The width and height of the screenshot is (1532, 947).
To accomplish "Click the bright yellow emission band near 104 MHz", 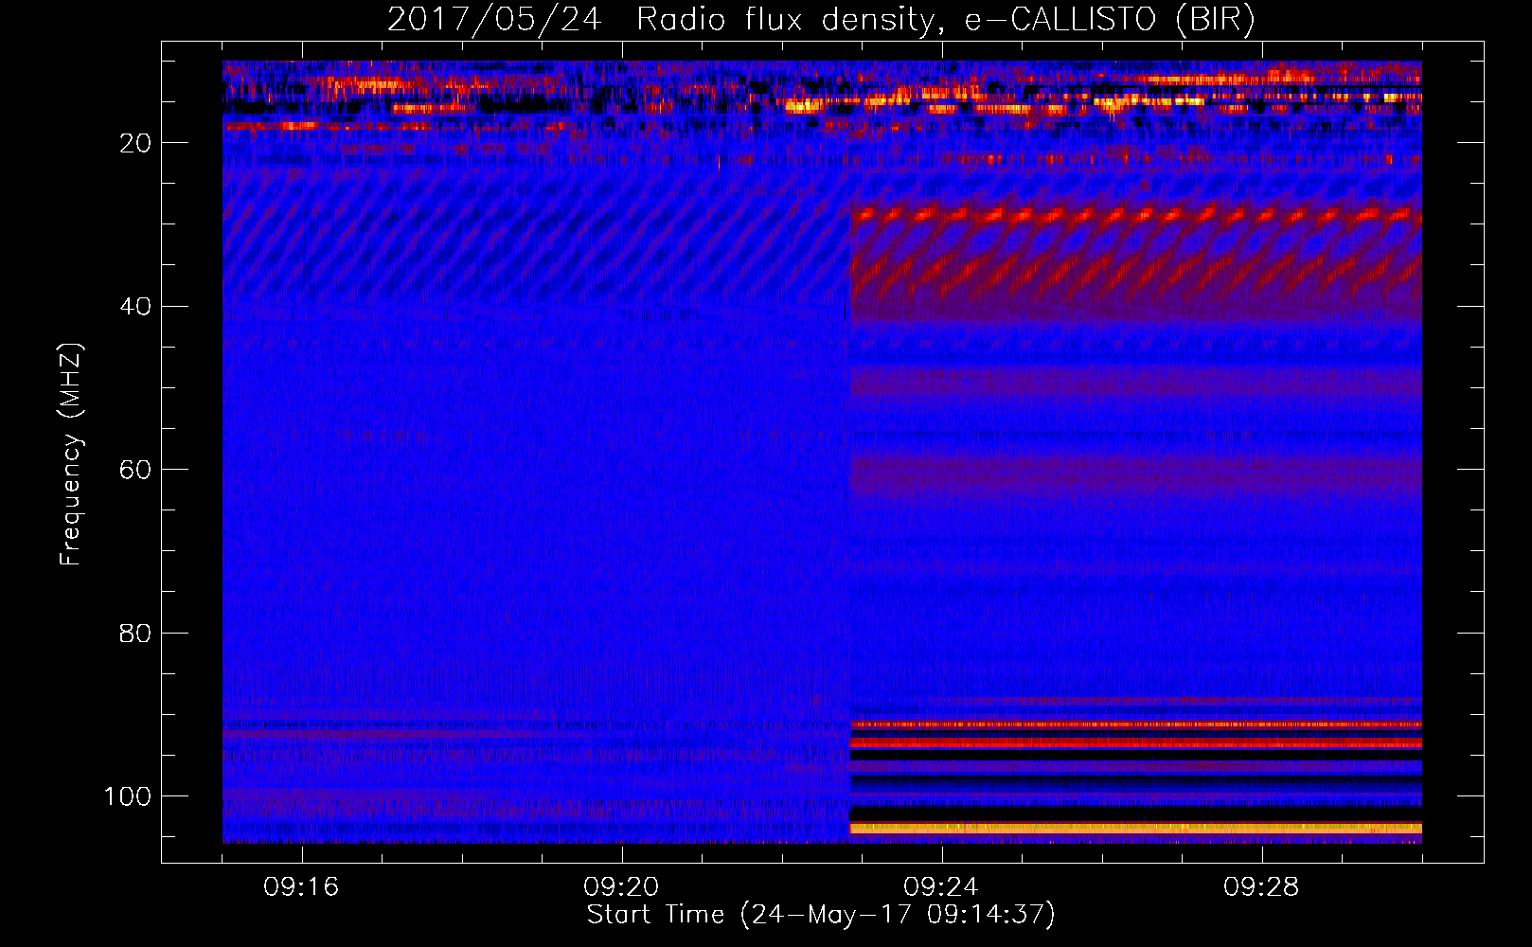I will point(1135,829).
